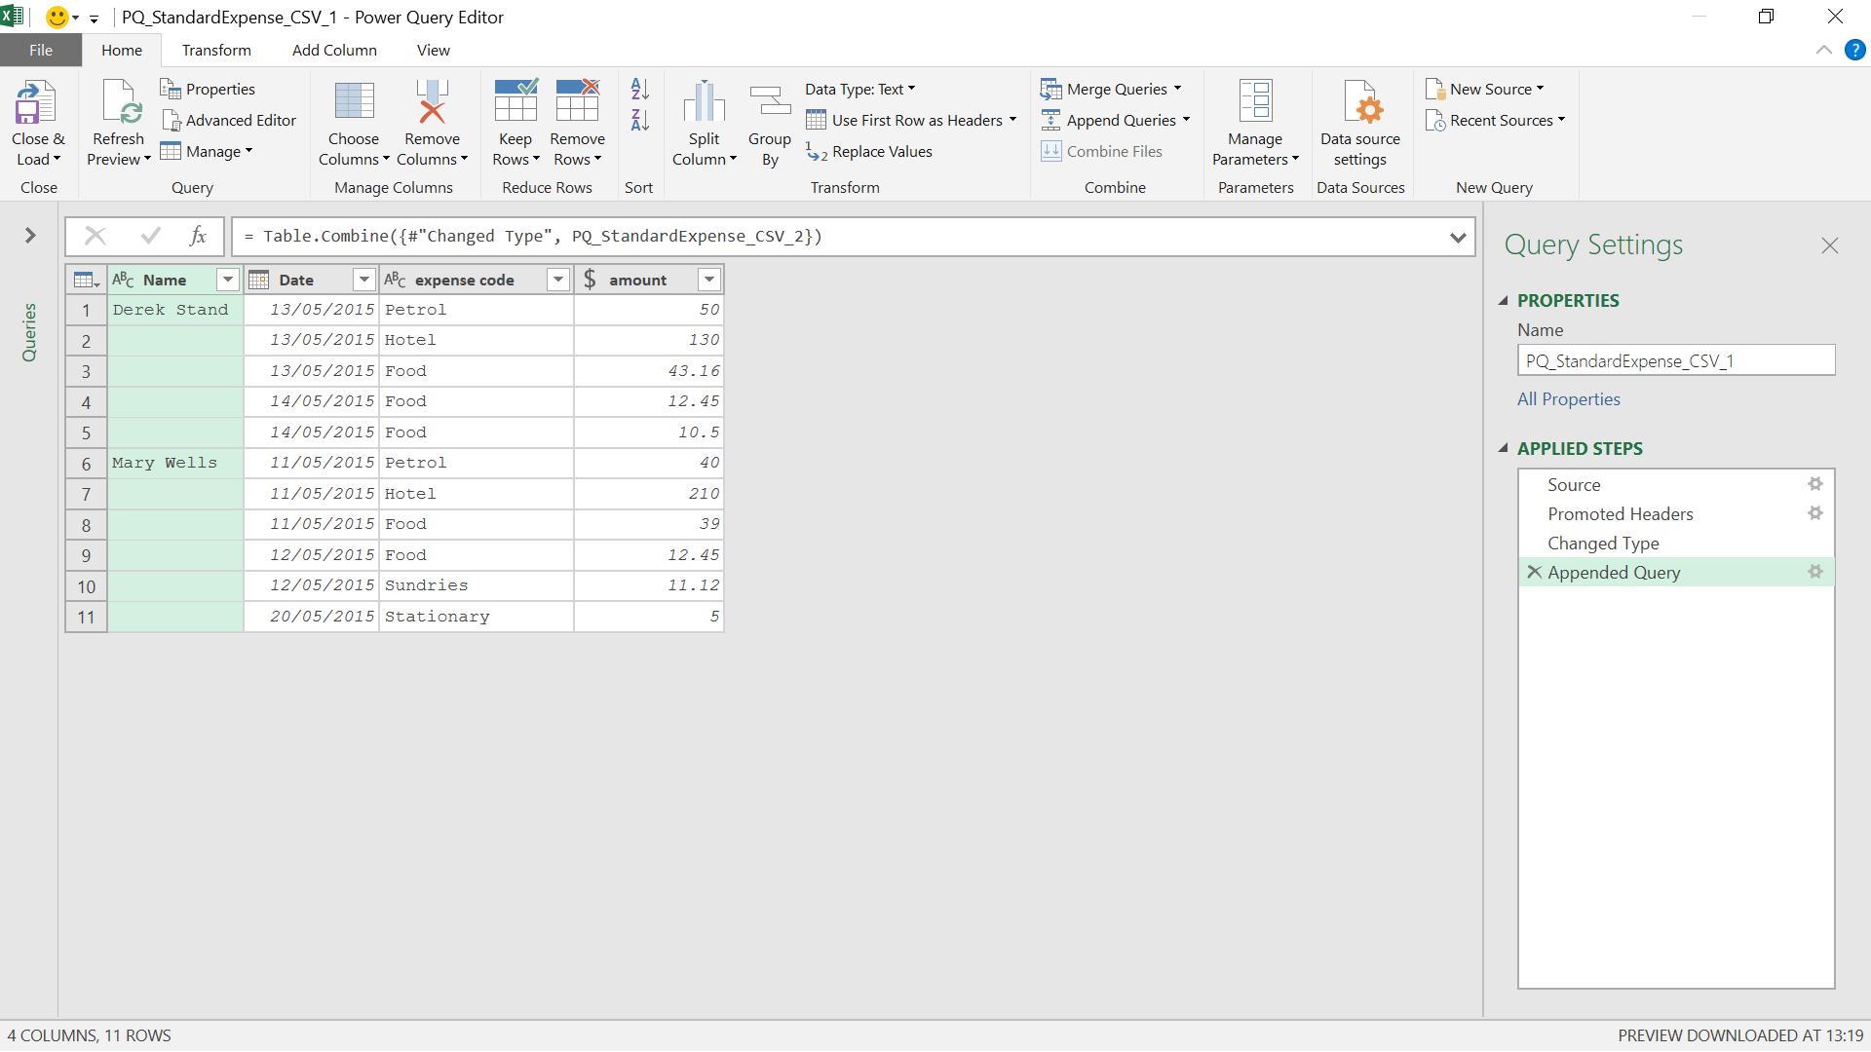Sort ascending with the A-Z icon
The image size is (1871, 1052).
tap(640, 89)
